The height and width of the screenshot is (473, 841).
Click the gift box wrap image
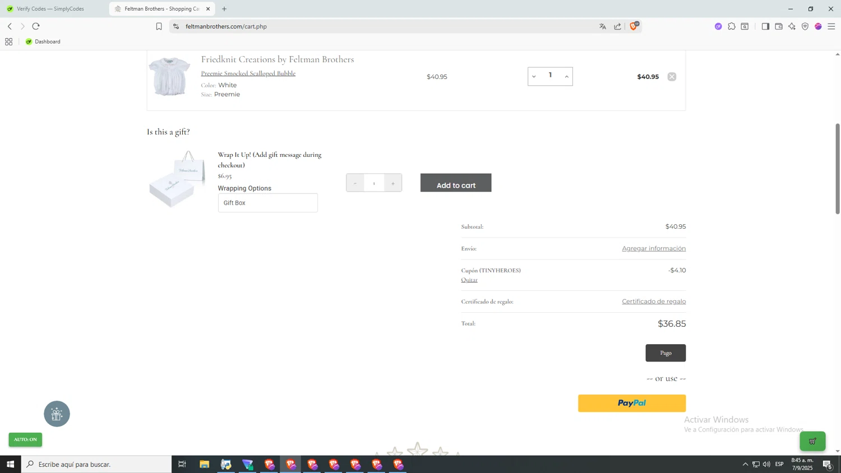(177, 179)
